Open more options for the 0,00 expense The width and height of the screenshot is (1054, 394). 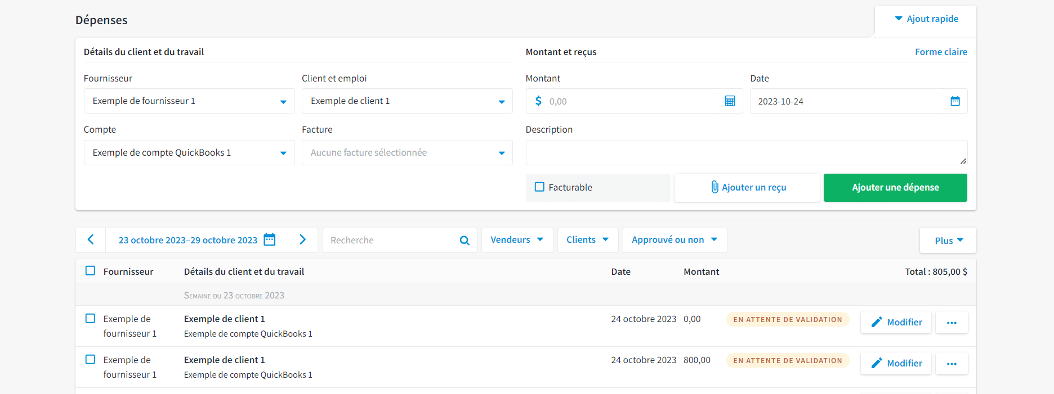(x=952, y=323)
